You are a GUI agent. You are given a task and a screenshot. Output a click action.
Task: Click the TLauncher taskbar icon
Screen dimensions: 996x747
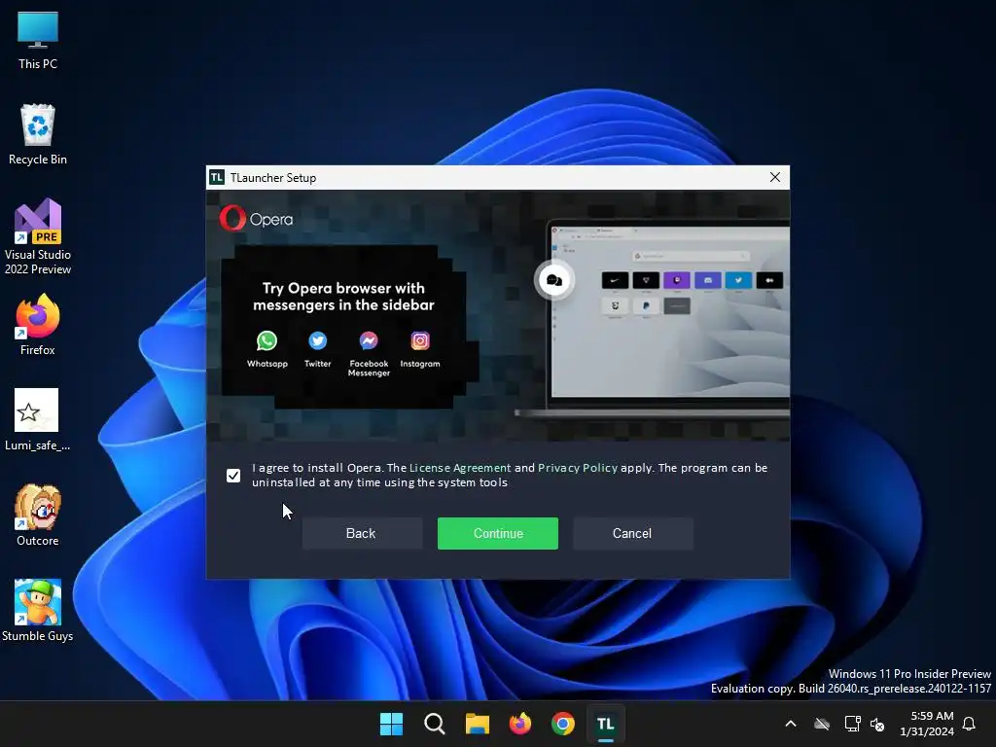pos(606,724)
